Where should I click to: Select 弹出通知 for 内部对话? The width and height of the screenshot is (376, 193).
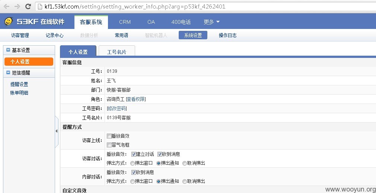pos(159,181)
